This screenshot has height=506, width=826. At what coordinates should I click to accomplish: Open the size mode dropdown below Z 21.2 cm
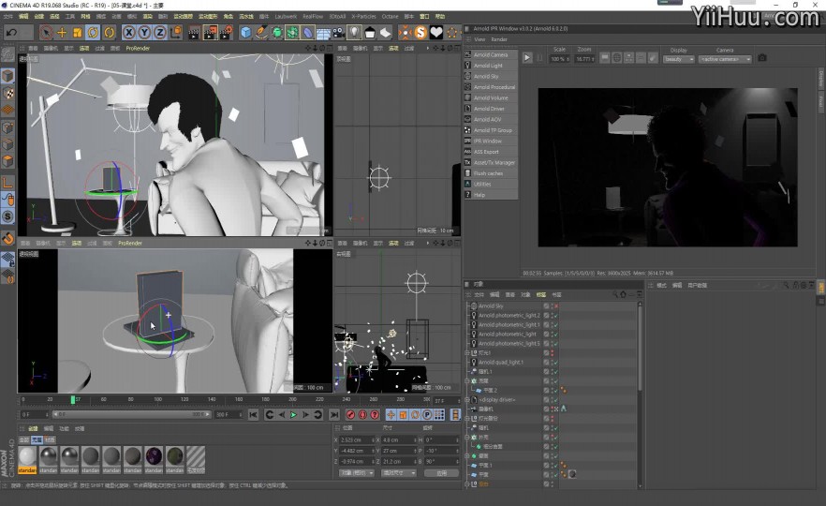pos(399,473)
